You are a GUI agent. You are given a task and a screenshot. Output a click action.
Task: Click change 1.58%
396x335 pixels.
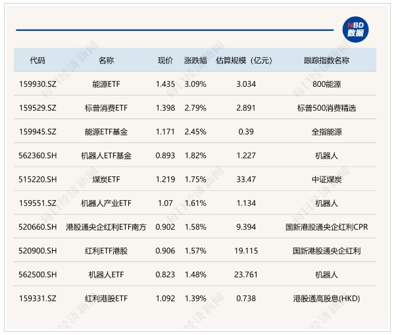click(x=195, y=227)
